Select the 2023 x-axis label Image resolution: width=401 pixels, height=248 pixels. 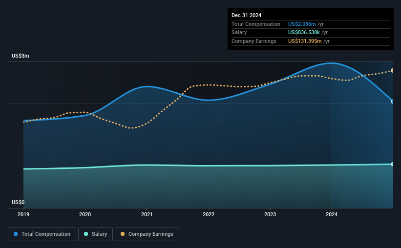[x=270, y=214]
